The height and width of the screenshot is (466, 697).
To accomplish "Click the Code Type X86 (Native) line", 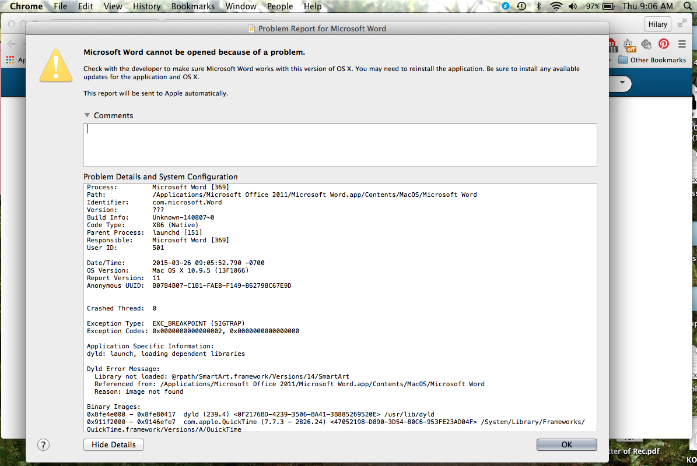I will point(143,225).
